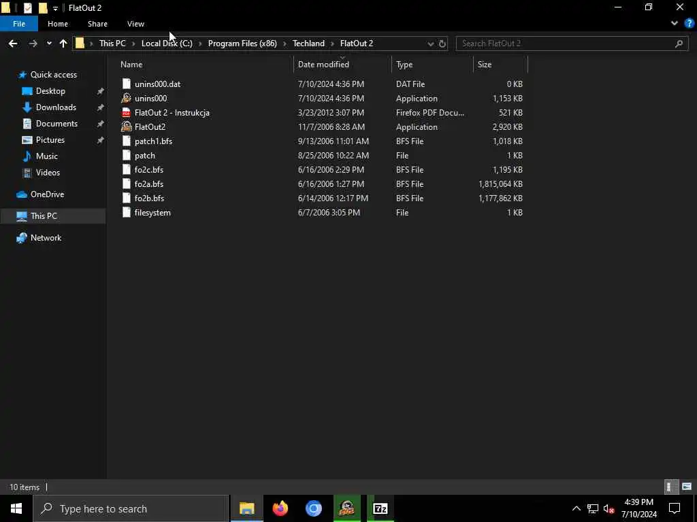Select the fo2a.bfs file icon
The width and height of the screenshot is (697, 522).
[126, 184]
